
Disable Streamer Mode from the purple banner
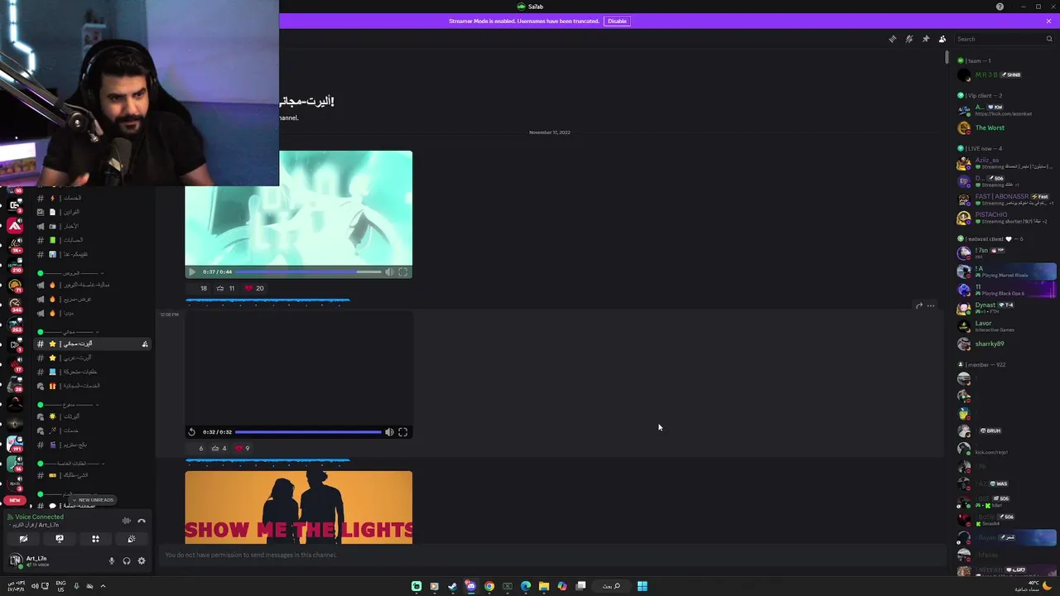pos(617,21)
